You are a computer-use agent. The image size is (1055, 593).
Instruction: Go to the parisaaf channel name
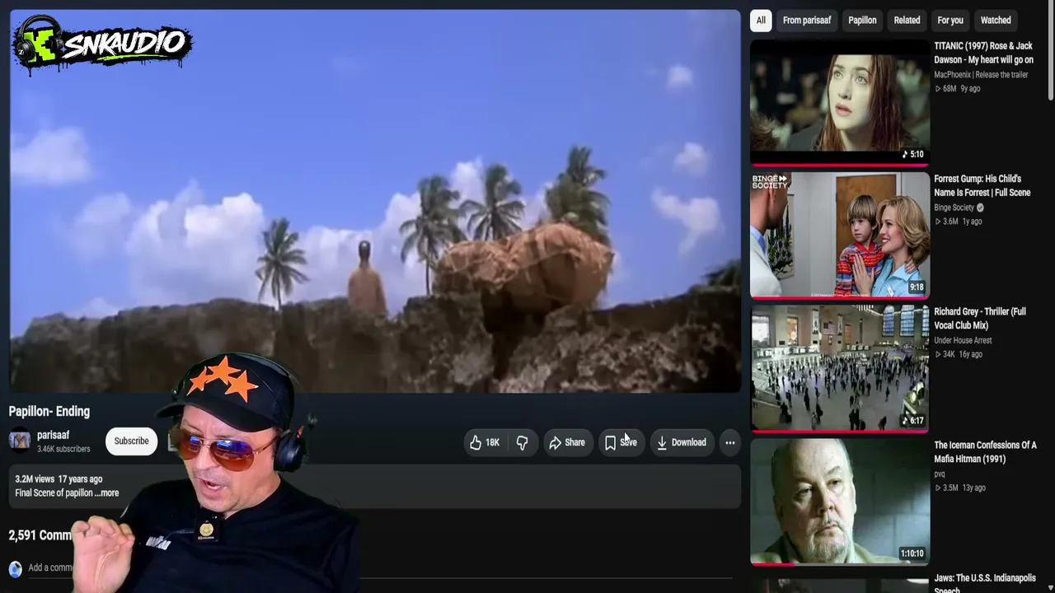54,435
